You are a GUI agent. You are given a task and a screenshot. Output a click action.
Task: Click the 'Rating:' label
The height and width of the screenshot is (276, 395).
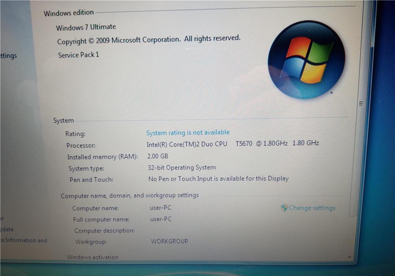pos(75,134)
